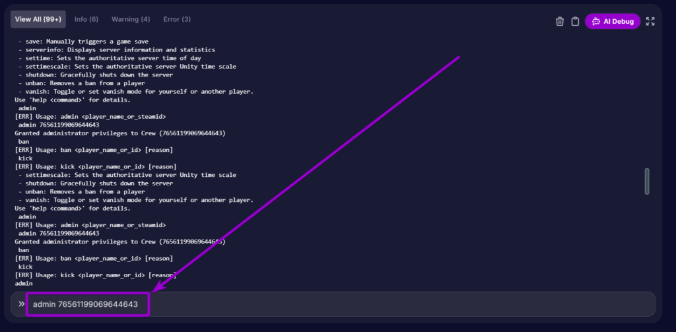The image size is (676, 332).
Task: Click the first '[ERR] Usage: admin <player_name_or_steamid>' line
Action: coord(90,117)
